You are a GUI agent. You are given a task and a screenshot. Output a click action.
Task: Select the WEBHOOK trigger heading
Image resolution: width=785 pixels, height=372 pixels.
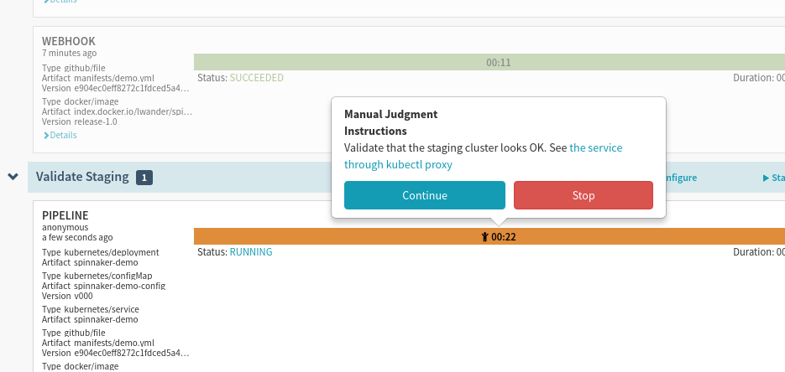coord(69,40)
